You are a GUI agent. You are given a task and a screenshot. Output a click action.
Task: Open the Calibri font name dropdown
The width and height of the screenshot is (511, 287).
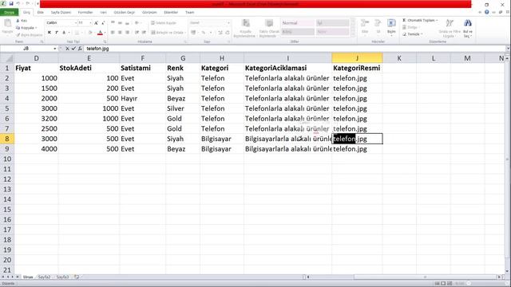76,23
